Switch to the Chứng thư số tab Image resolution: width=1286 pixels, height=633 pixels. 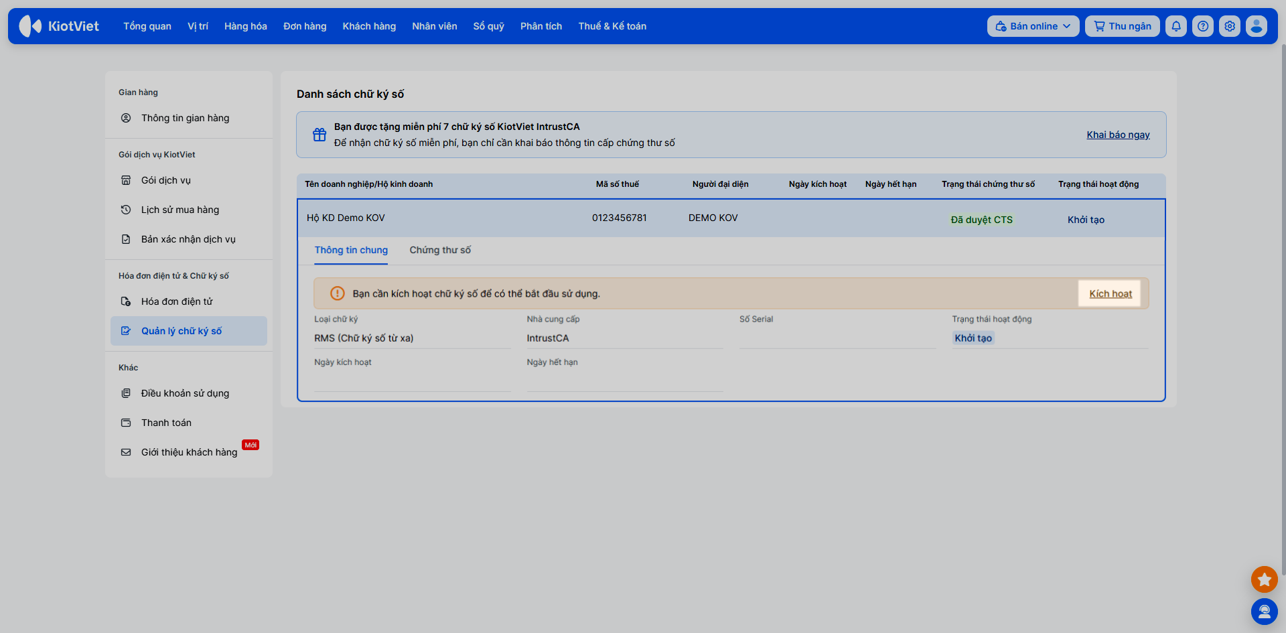tap(440, 250)
